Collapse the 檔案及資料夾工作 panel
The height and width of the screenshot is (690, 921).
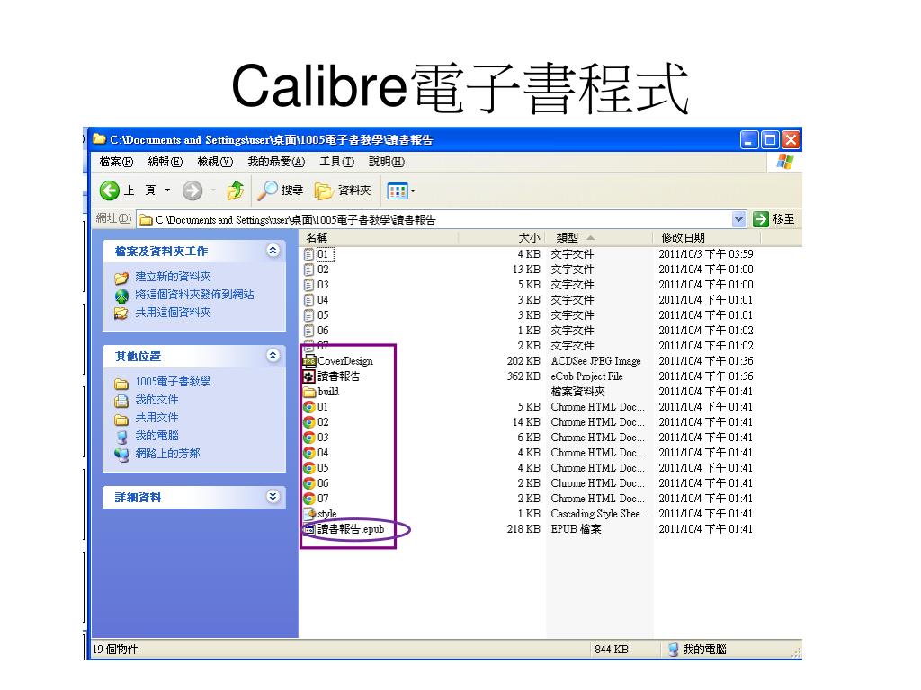pos(273,251)
